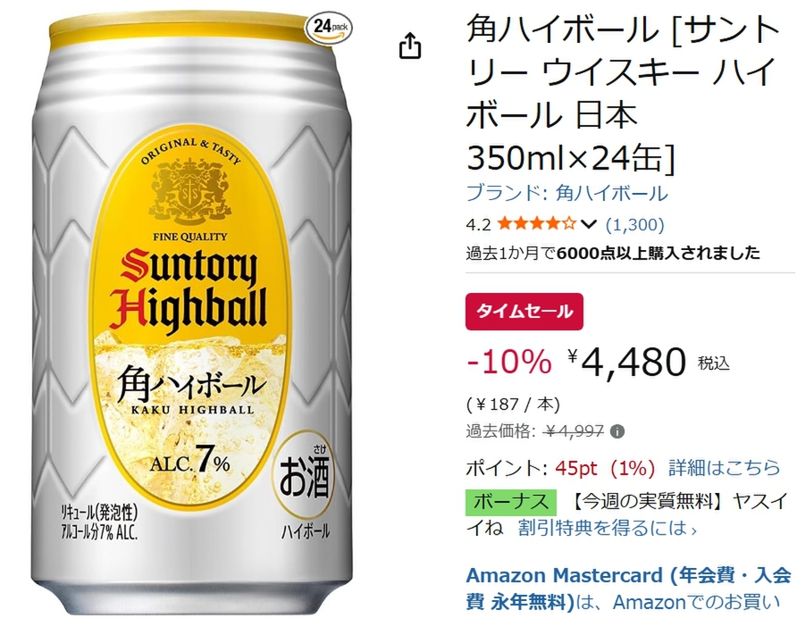Click the struck-through ¥4,997 past price
797x618 pixels.
574,431
